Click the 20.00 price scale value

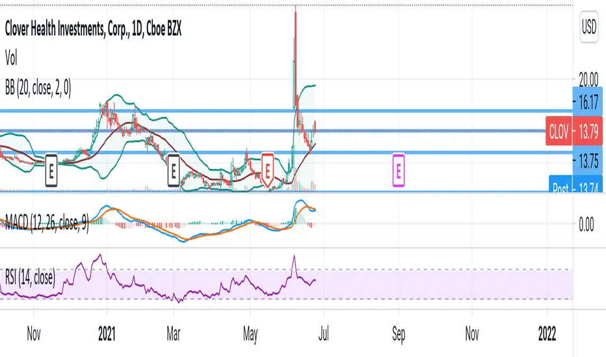click(x=588, y=80)
